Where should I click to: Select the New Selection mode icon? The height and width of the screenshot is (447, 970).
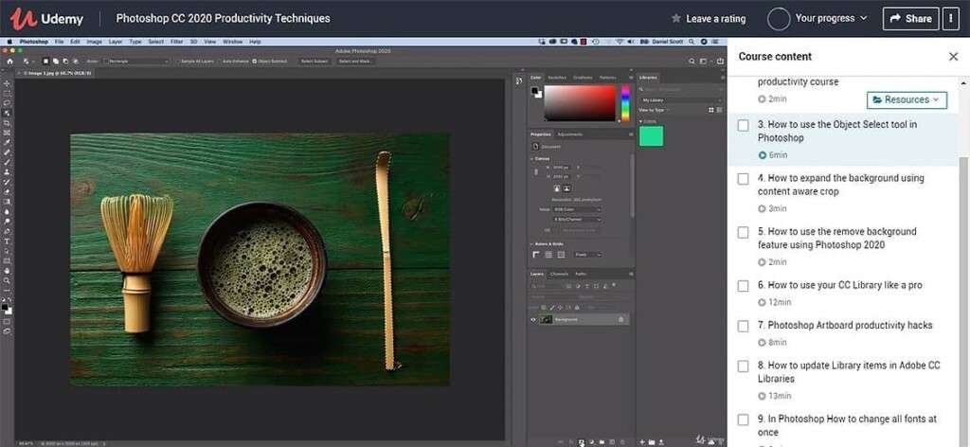tap(45, 62)
